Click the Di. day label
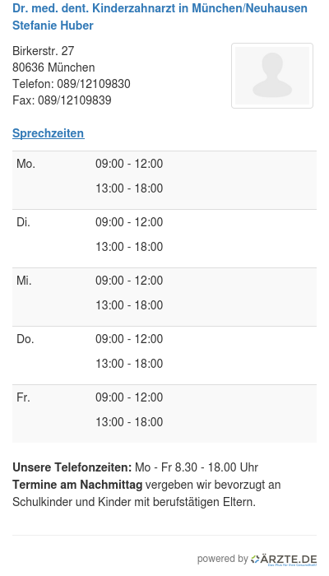 pos(23,222)
